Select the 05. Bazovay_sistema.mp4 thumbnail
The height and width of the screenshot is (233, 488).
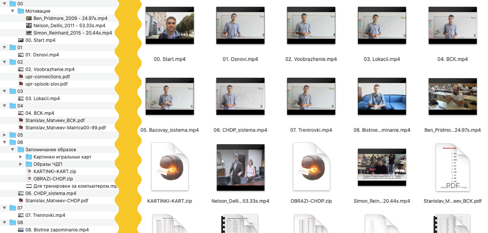[x=170, y=97]
